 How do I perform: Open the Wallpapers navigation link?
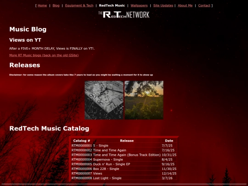pos(139,6)
